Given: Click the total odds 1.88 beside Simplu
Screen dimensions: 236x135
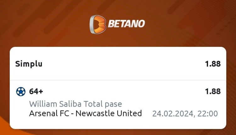Looking at the screenshot, I should (x=213, y=64).
